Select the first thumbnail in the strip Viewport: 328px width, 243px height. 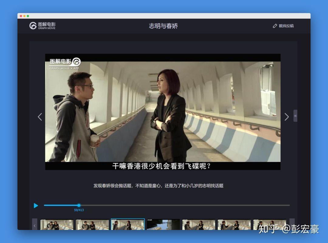(x=57, y=224)
